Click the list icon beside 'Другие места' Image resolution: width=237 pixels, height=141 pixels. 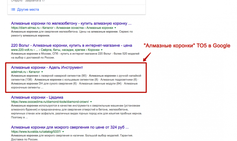(13, 10)
